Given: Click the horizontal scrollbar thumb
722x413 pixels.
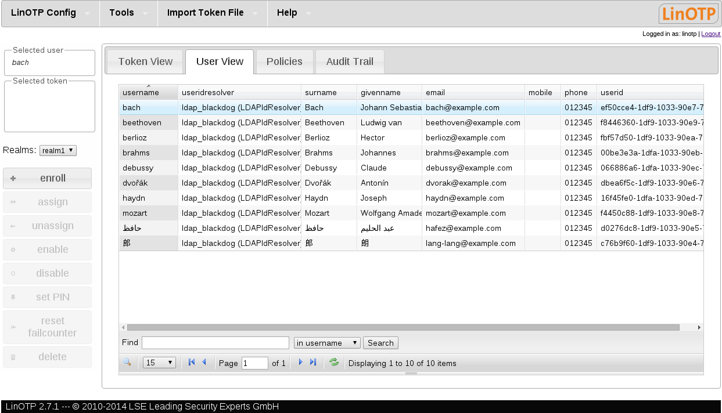Looking at the screenshot, I should tap(403, 328).
